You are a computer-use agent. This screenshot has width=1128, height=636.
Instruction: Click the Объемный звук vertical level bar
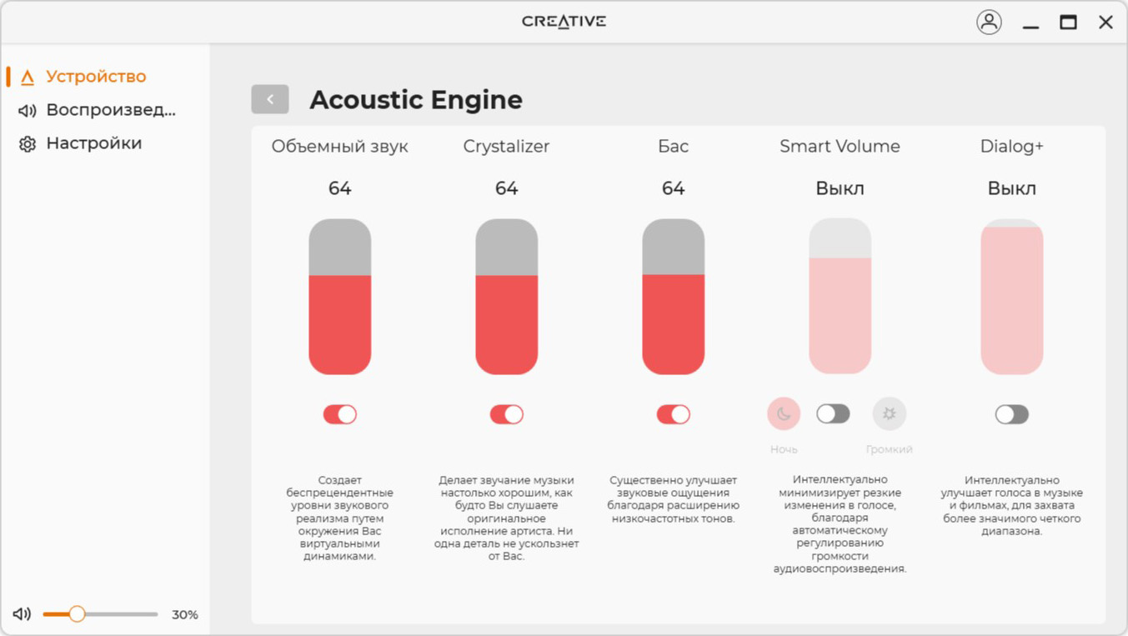[340, 297]
